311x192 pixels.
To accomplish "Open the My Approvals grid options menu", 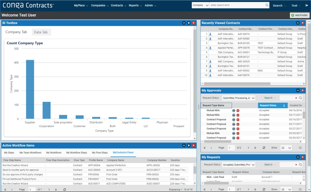I will [300, 148].
